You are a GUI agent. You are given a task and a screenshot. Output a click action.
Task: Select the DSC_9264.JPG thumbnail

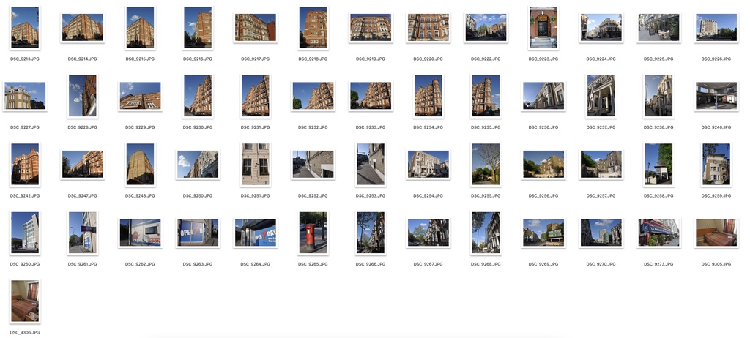click(256, 233)
